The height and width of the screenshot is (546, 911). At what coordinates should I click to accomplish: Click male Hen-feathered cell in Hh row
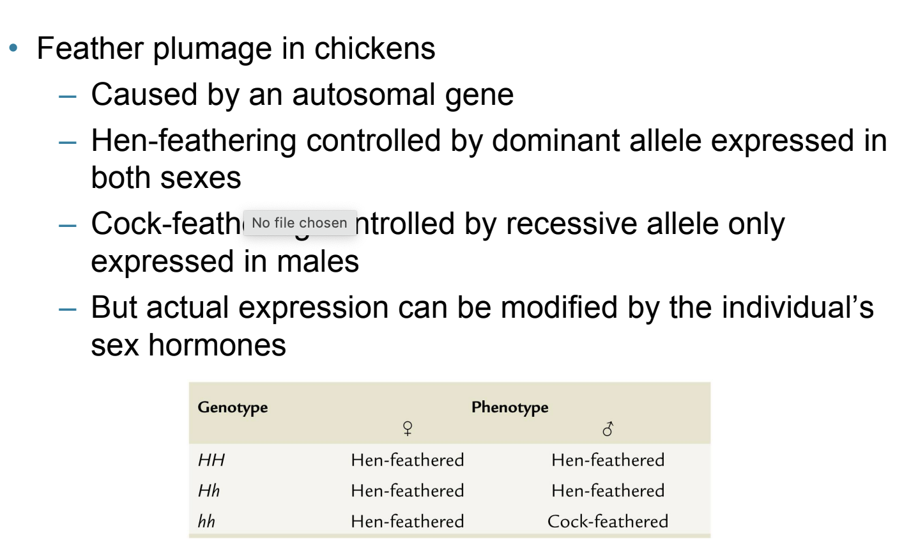[x=608, y=490]
